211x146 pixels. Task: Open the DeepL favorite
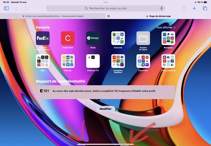(93, 38)
